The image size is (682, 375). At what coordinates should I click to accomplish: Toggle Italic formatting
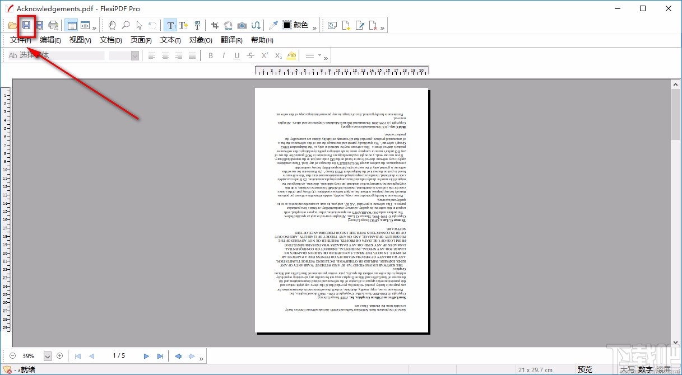[224, 55]
